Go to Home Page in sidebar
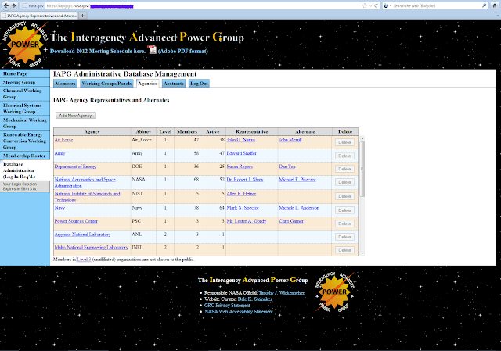Viewport: 501px width, 351px height. coord(25,73)
